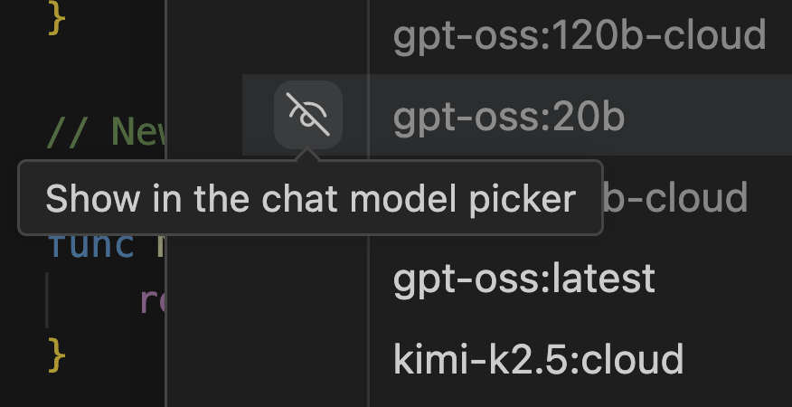Place the cursor at the top yellow closing brace

point(57,18)
